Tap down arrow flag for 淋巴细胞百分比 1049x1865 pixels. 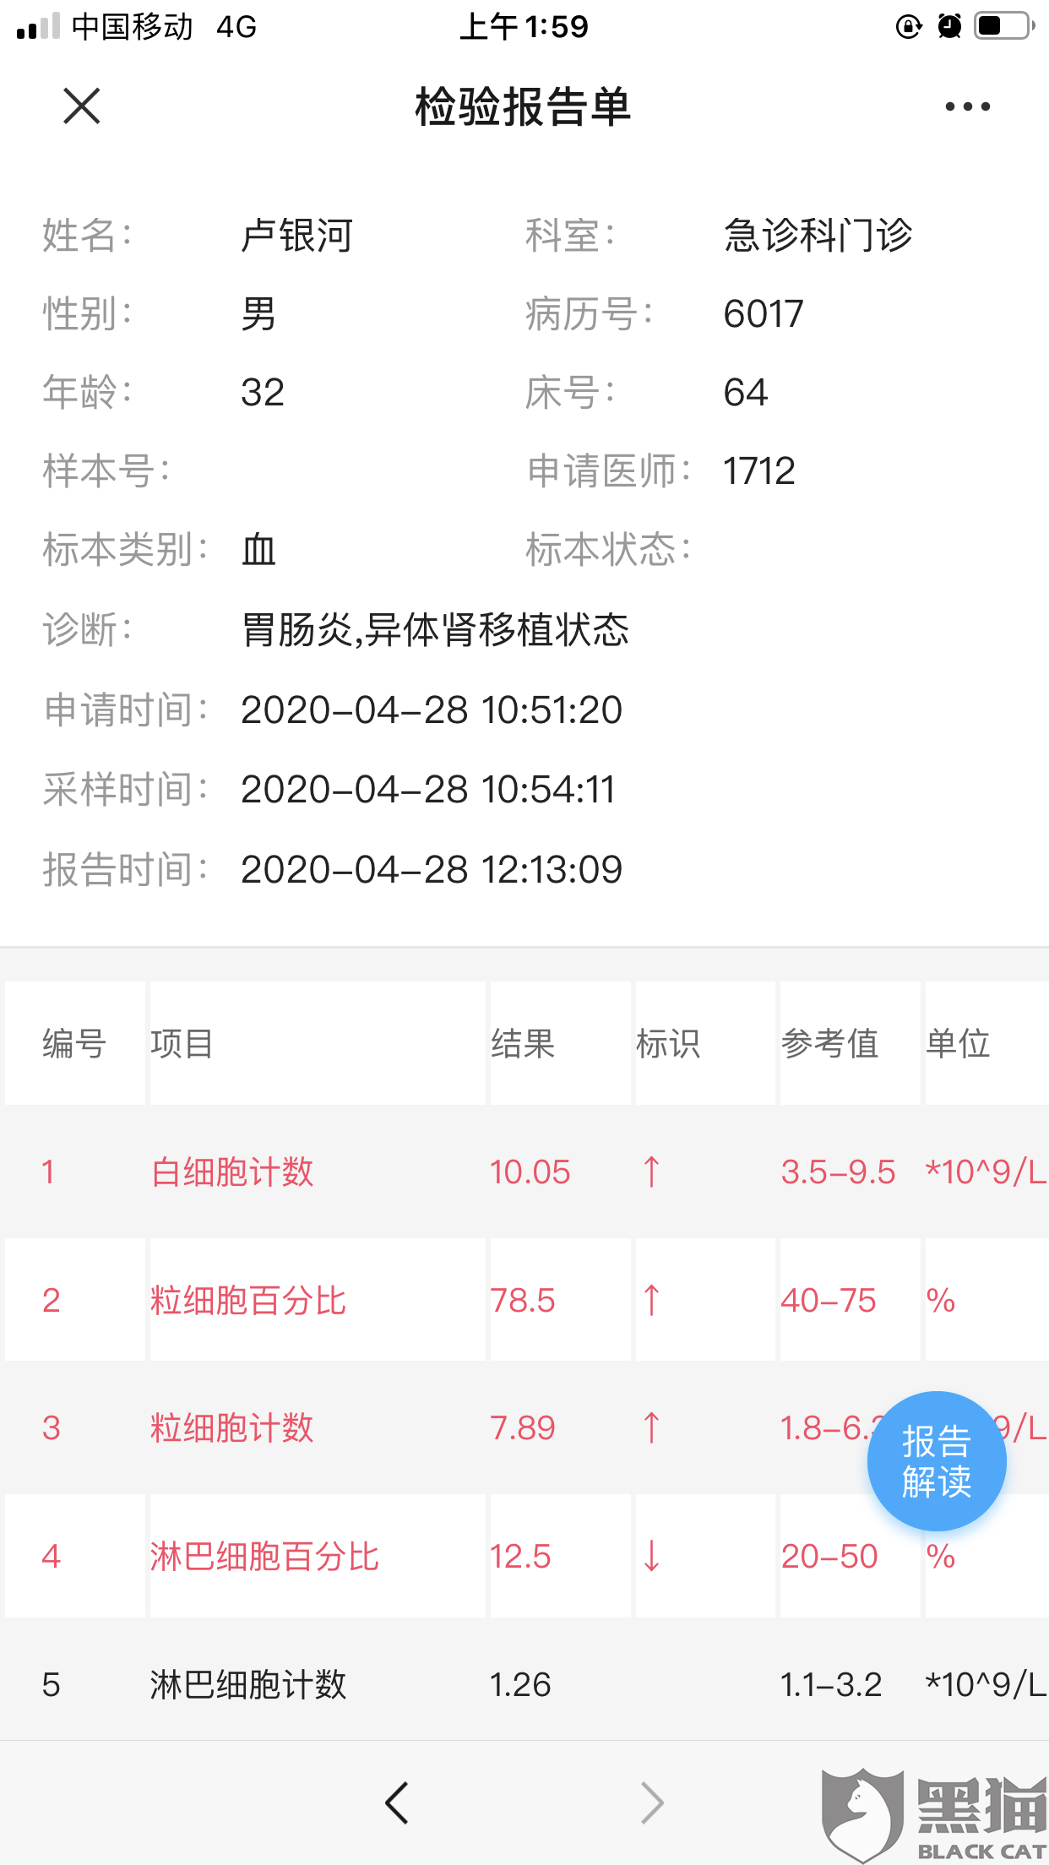pyautogui.click(x=651, y=1557)
